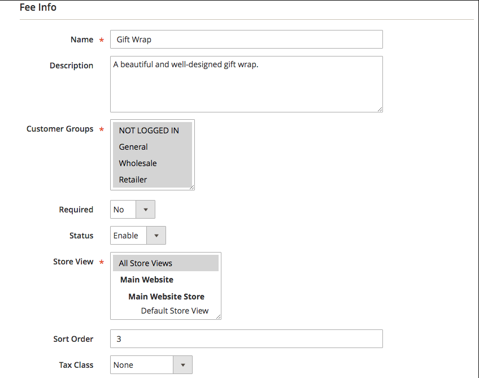Select General customer group
Screen dimensions: 479x378
click(152, 147)
